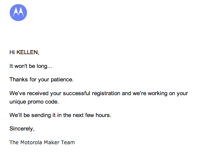Click the words 'promo code'
This screenshot has width=198, height=155.
click(x=42, y=102)
